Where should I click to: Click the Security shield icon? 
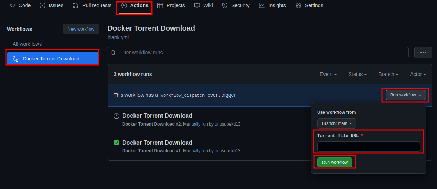(225, 5)
